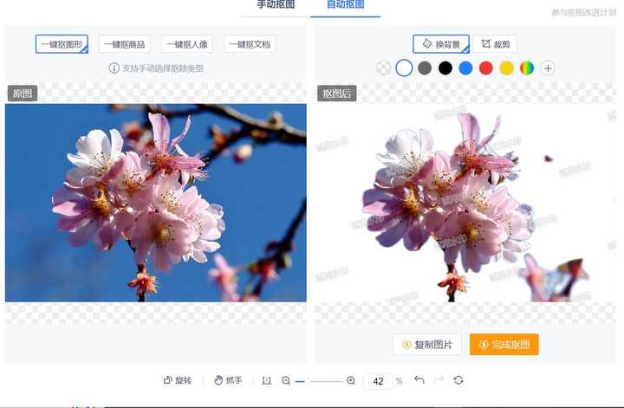The height and width of the screenshot is (408, 624).
Task: Click the 旋转 rotate tool
Action: tap(178, 380)
